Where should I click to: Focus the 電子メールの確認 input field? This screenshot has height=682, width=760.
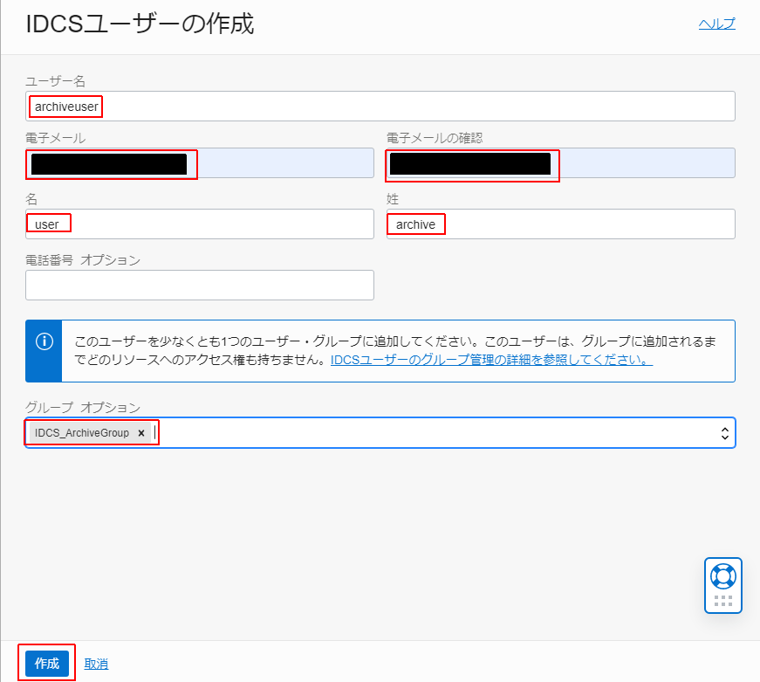561,163
